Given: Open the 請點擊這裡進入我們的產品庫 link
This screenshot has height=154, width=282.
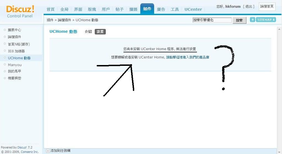Looking at the screenshot, I should pos(188,57).
